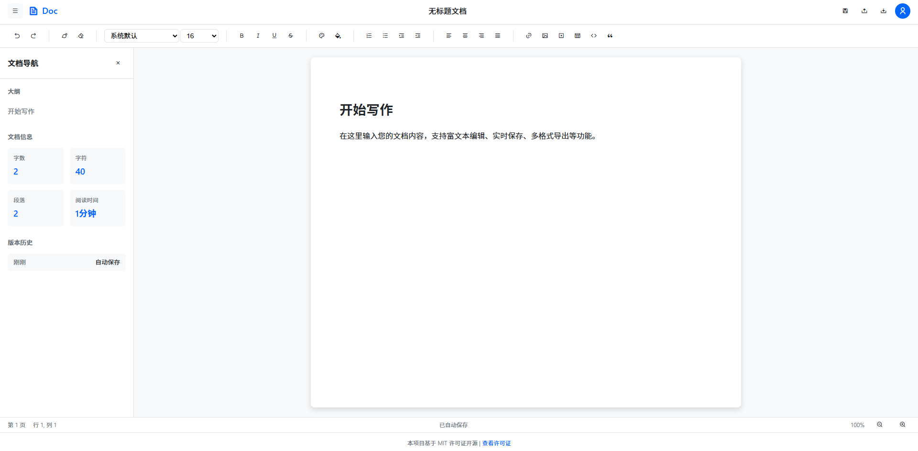Insert a blockquote
The image size is (918, 451).
610,35
